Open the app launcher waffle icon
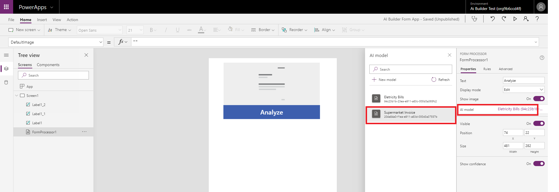The height and width of the screenshot is (192, 559). coord(6,7)
